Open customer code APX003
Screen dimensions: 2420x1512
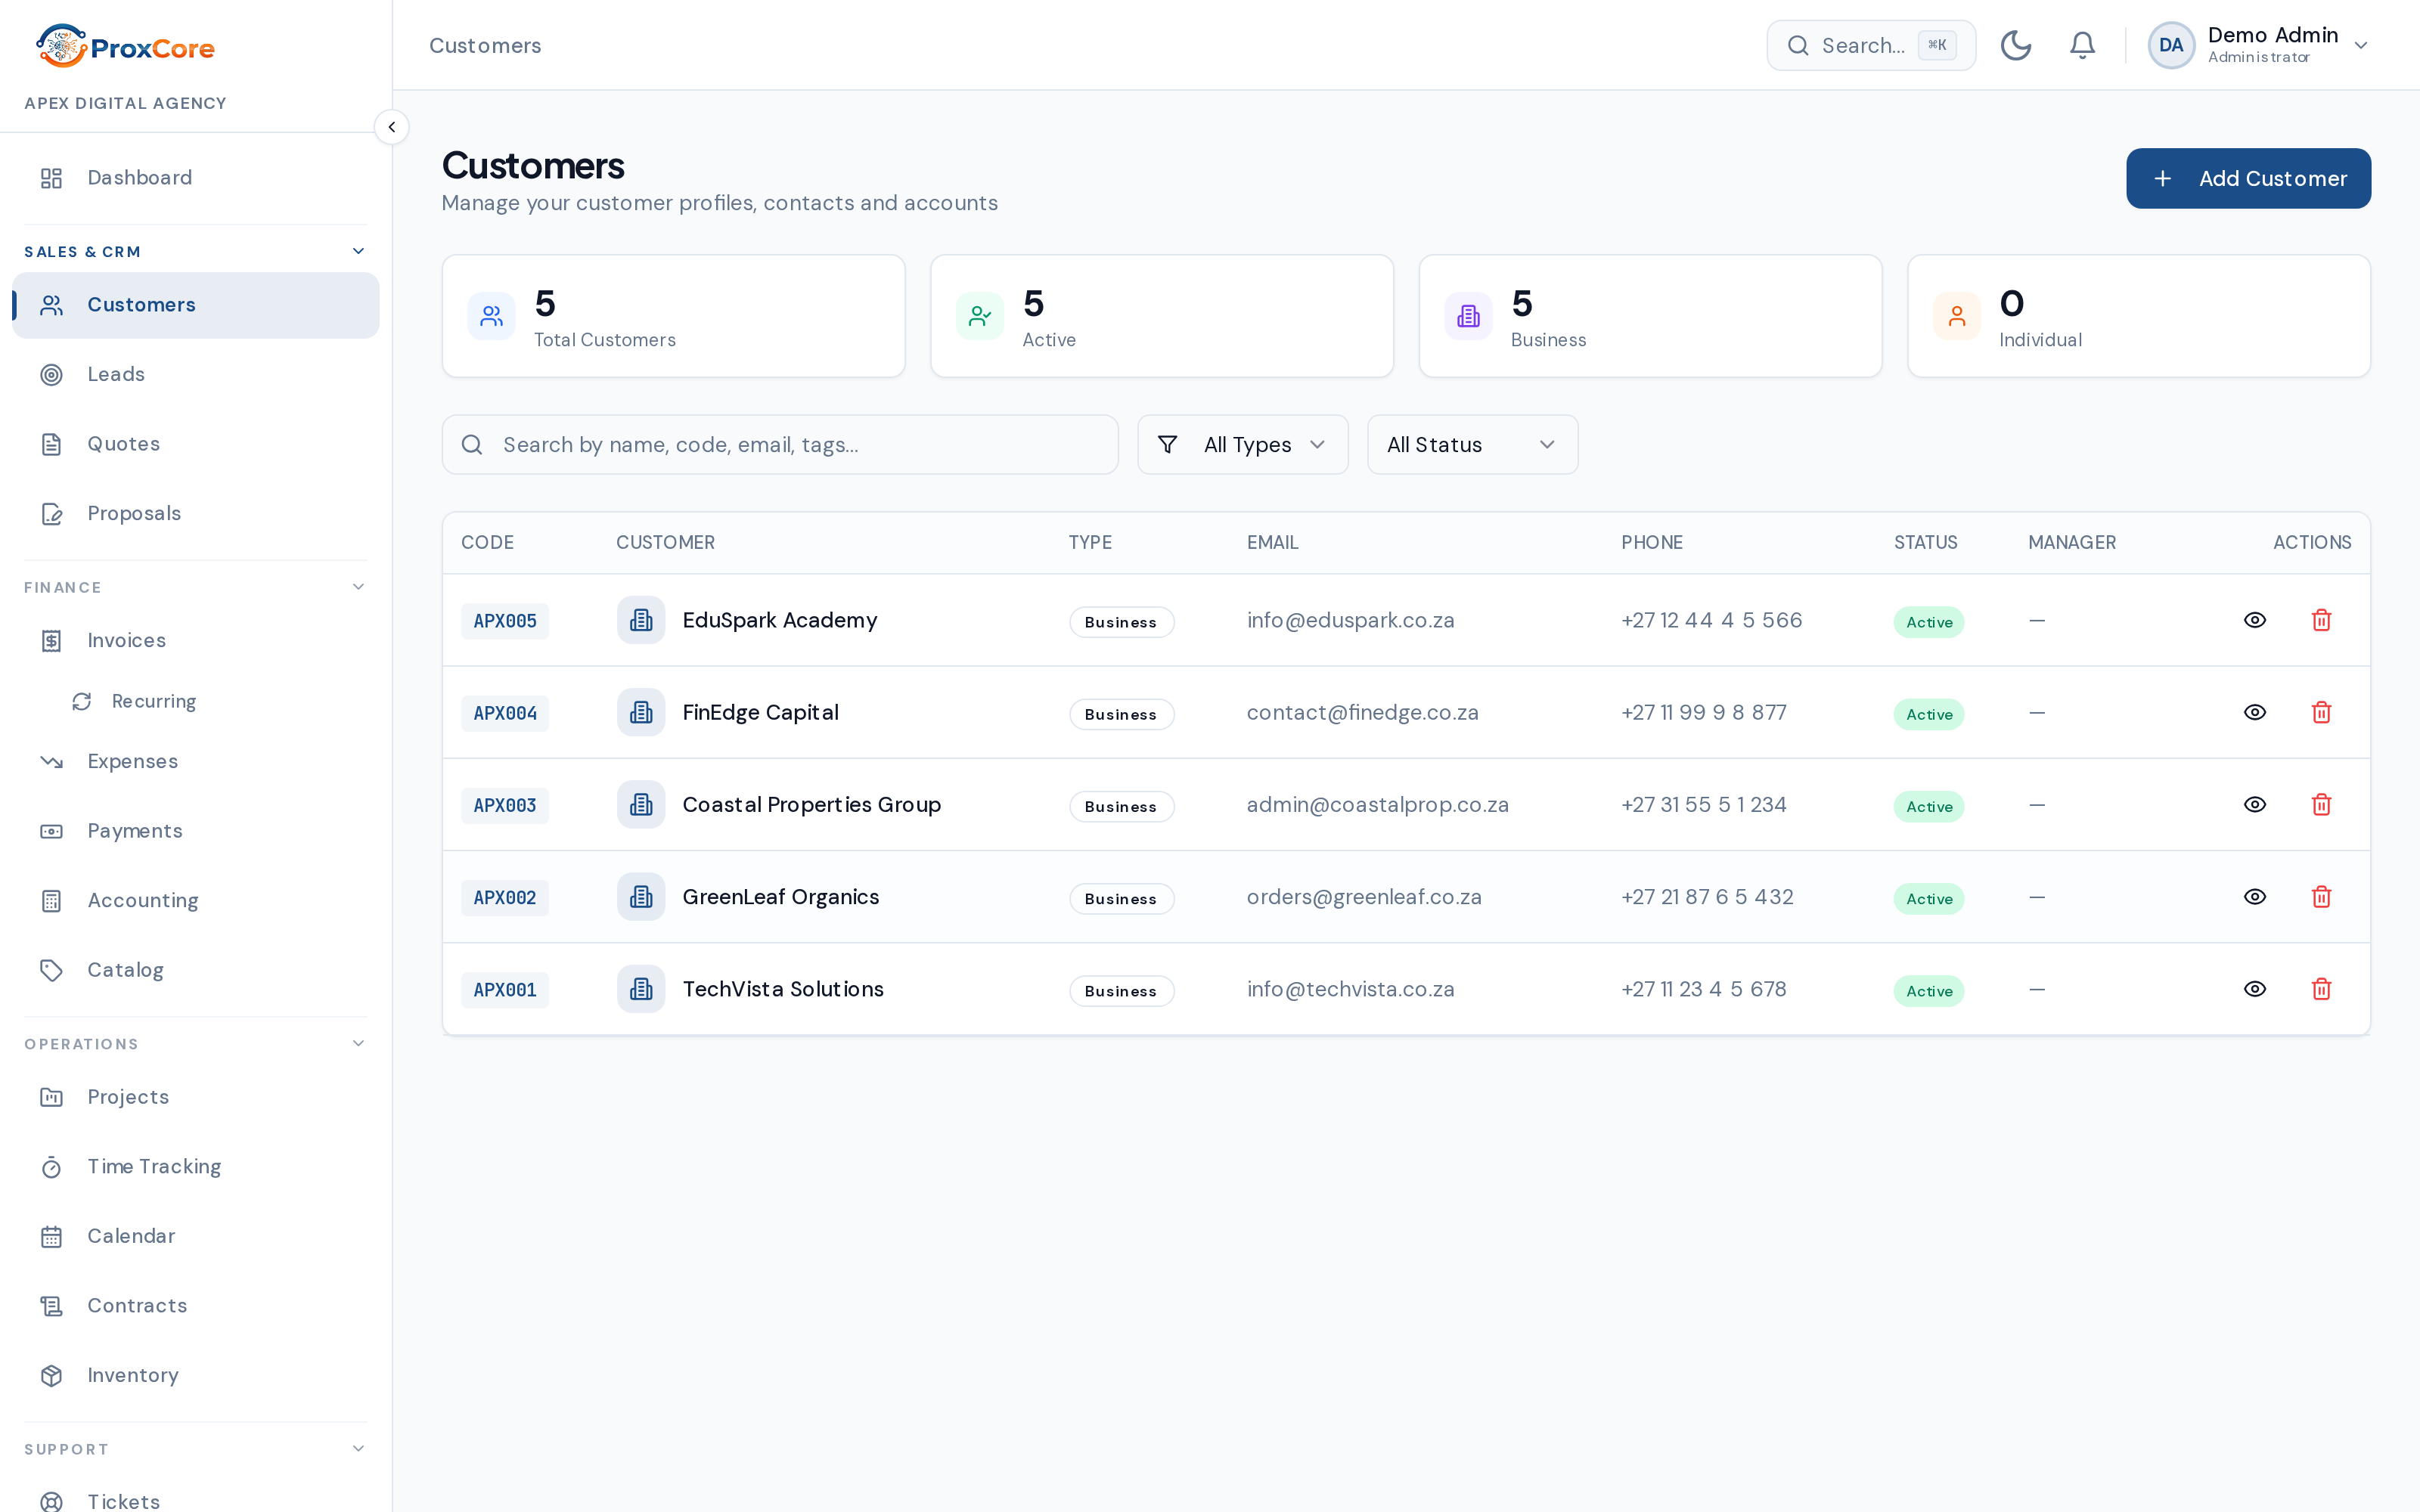[x=504, y=805]
